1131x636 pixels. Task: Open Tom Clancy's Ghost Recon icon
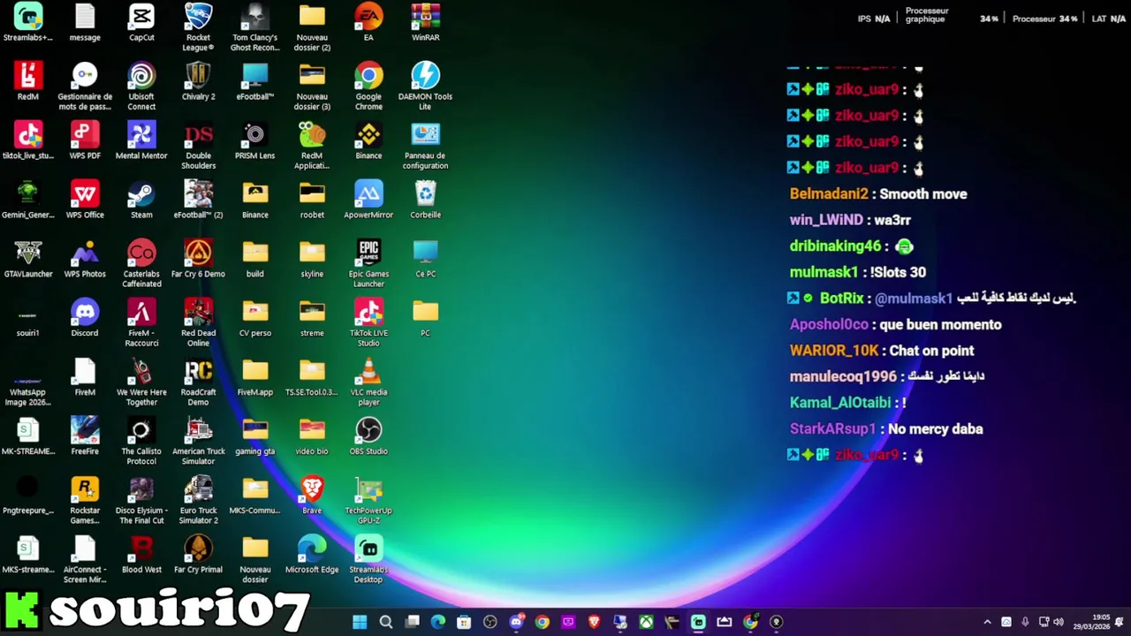[x=254, y=27]
